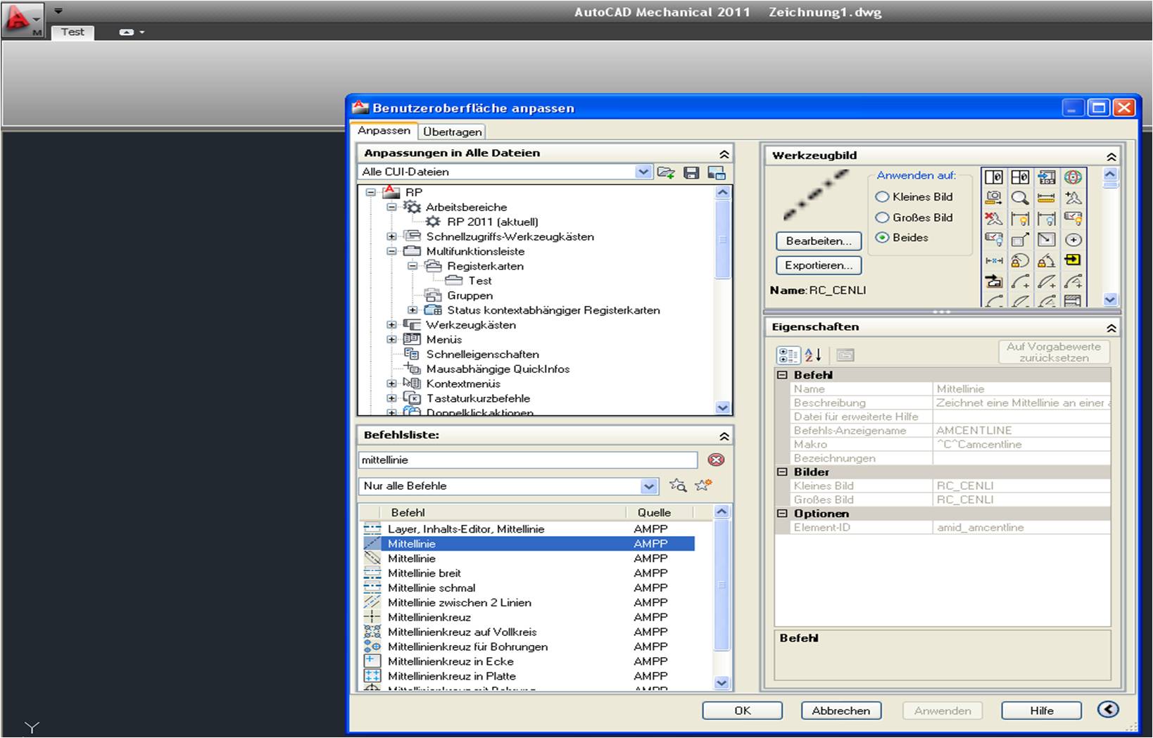Screen dimensions: 1153x738
Task: Collapse the Anpassungen in Alle Dateien pane
Action: coord(724,154)
